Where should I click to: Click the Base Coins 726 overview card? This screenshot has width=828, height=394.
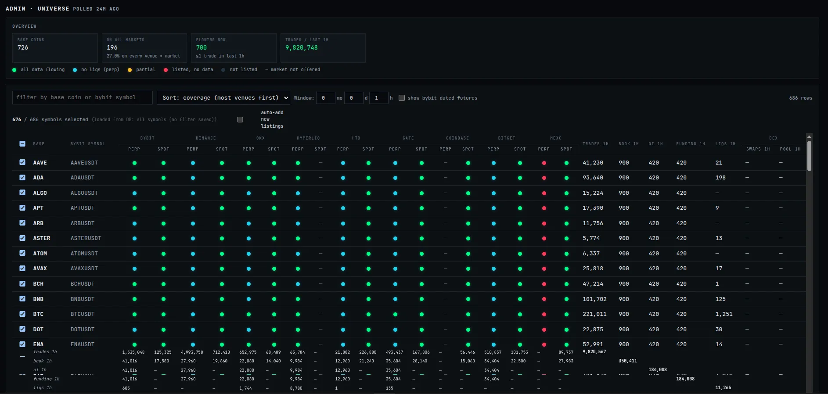55,48
